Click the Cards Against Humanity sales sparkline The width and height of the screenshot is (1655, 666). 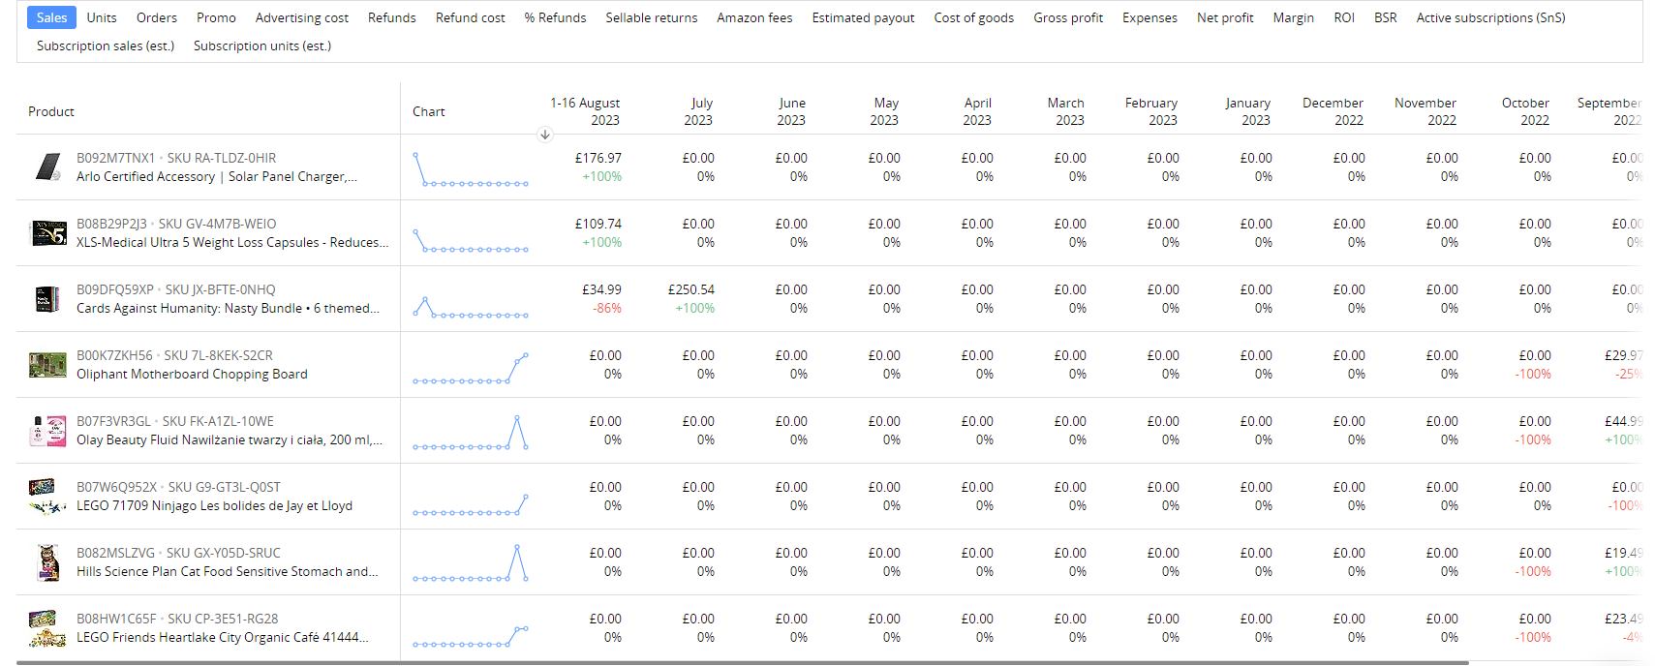click(x=471, y=307)
